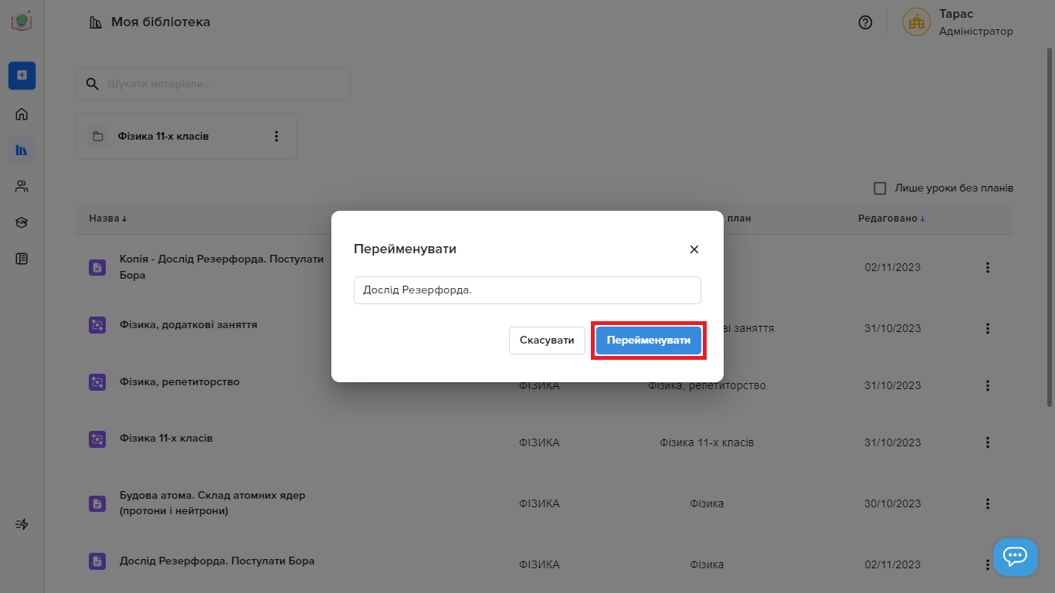This screenshot has width=1055, height=593.
Task: Click the school logo at top left
Action: pos(22,21)
